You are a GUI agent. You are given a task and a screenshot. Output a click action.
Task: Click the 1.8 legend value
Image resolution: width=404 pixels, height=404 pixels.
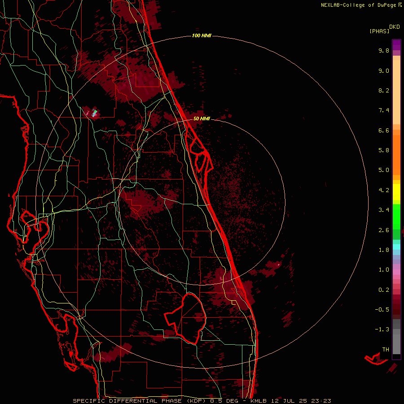click(x=384, y=250)
